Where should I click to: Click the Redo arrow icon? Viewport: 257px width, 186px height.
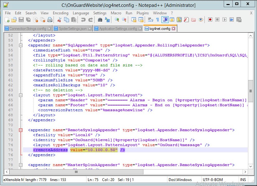point(91,20)
